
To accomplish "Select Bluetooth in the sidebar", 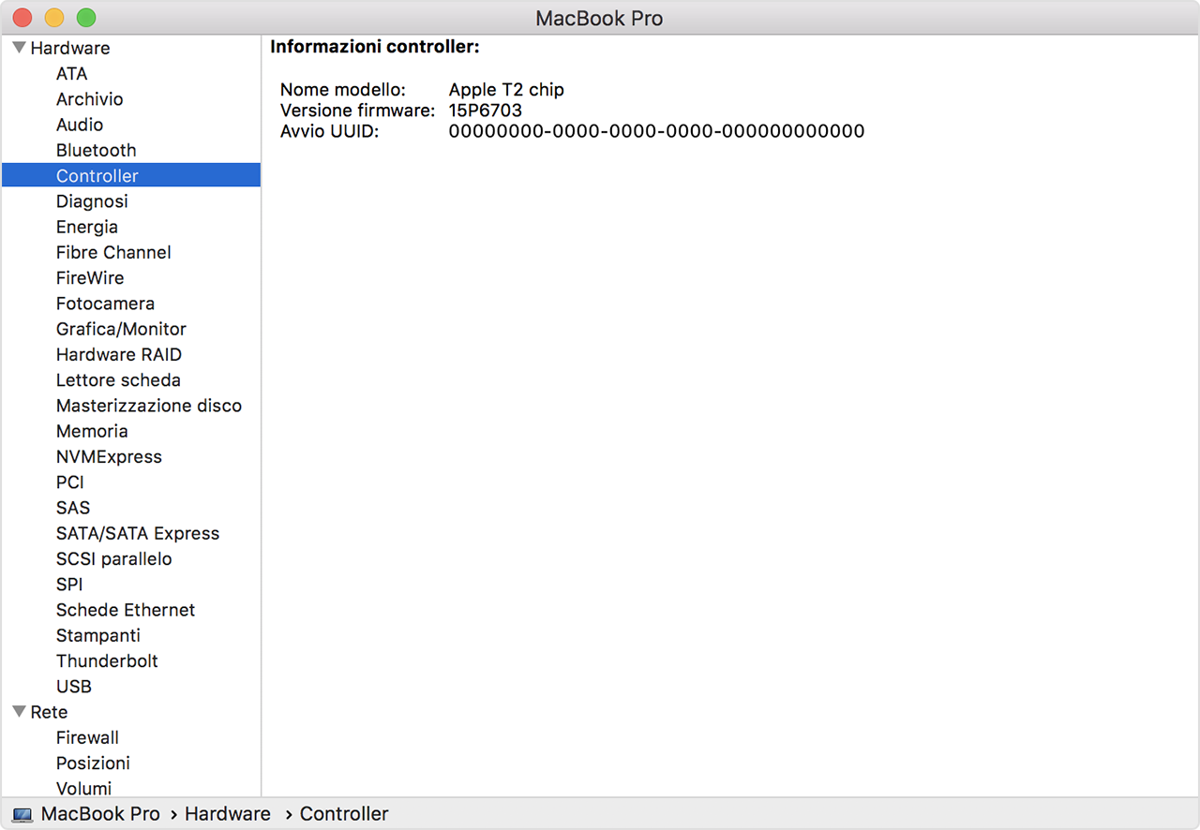I will coord(96,150).
